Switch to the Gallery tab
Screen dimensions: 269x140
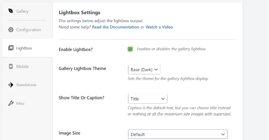click(22, 11)
